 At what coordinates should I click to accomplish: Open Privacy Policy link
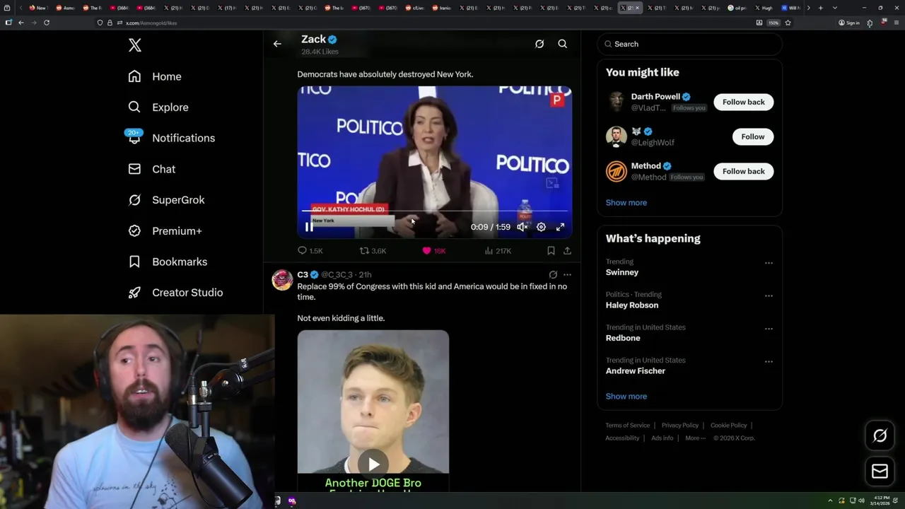[680, 426]
